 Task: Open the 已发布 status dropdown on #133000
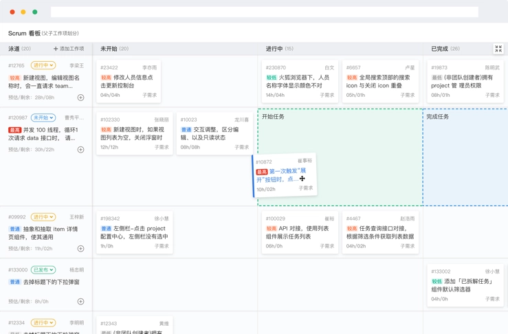click(43, 269)
